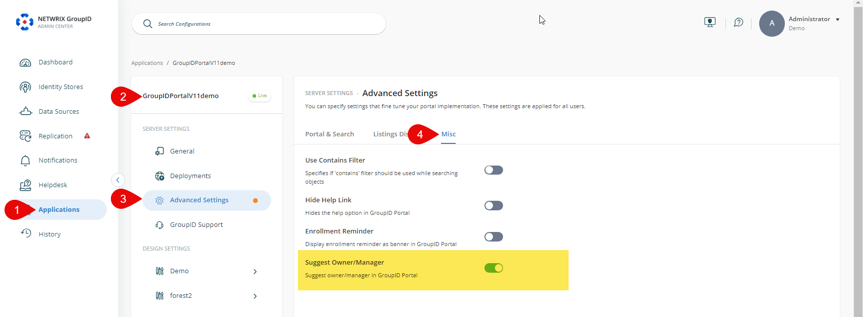
Task: Click the Data Sources icon
Action: click(25, 111)
